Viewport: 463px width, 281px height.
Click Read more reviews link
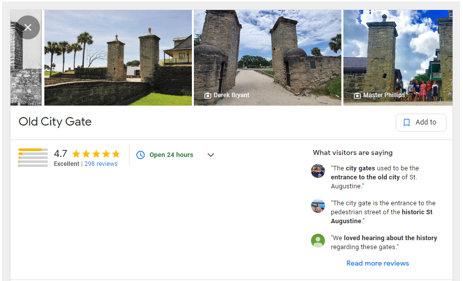(378, 263)
